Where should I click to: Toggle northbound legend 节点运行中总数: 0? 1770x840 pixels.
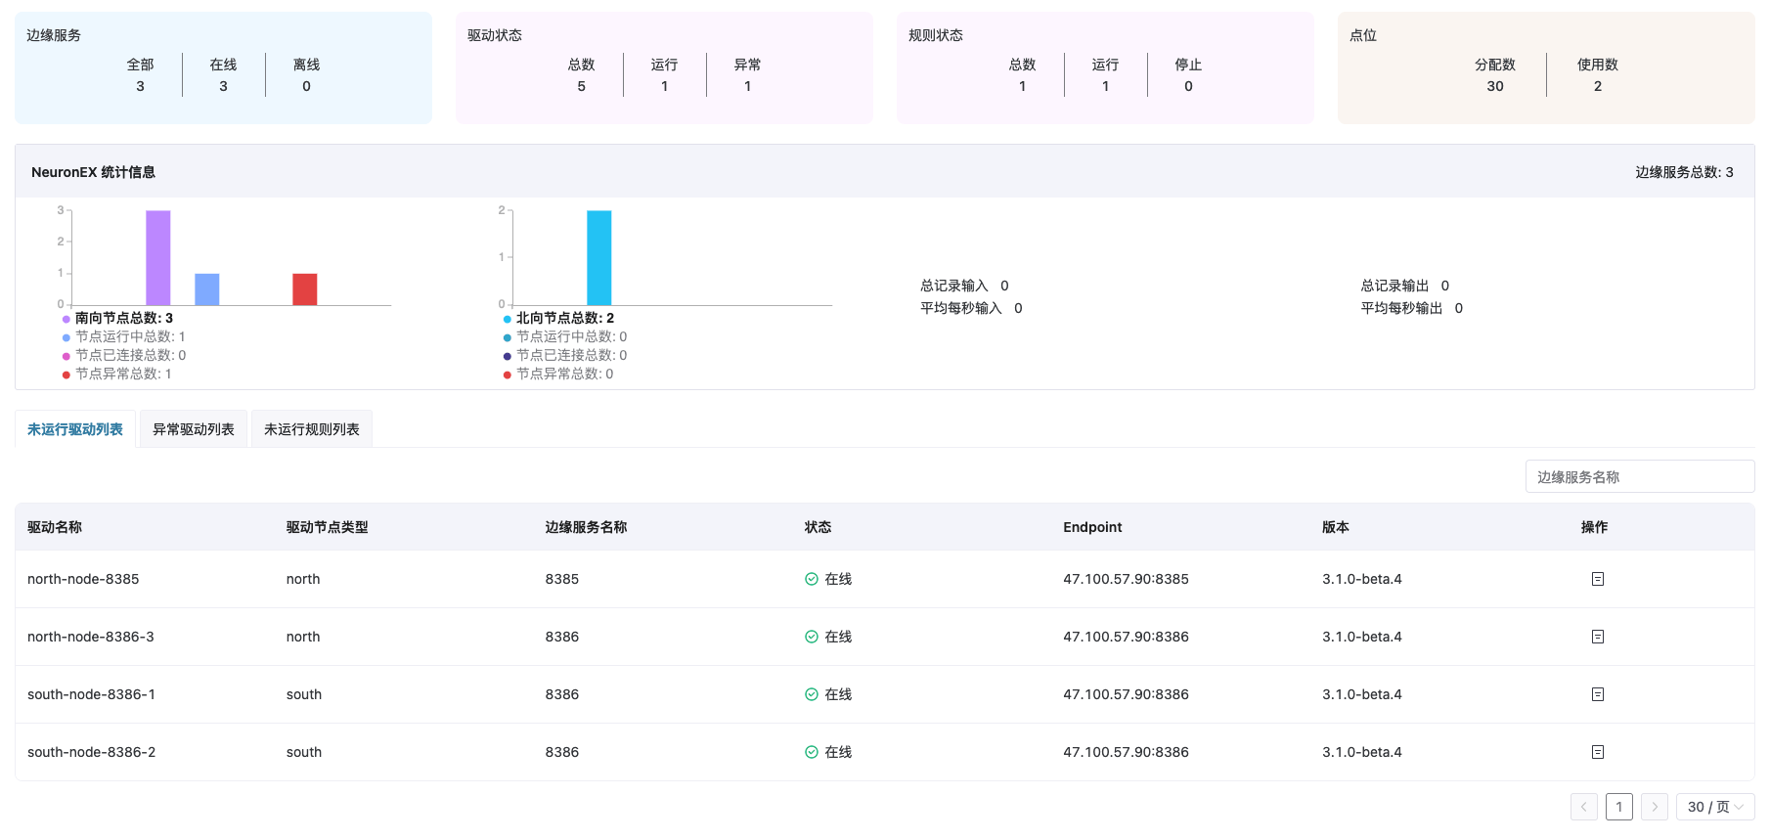564,336
